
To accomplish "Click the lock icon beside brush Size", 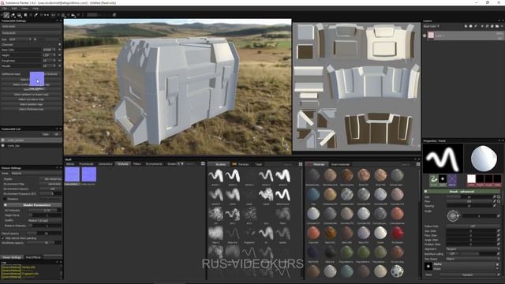I will (x=499, y=196).
